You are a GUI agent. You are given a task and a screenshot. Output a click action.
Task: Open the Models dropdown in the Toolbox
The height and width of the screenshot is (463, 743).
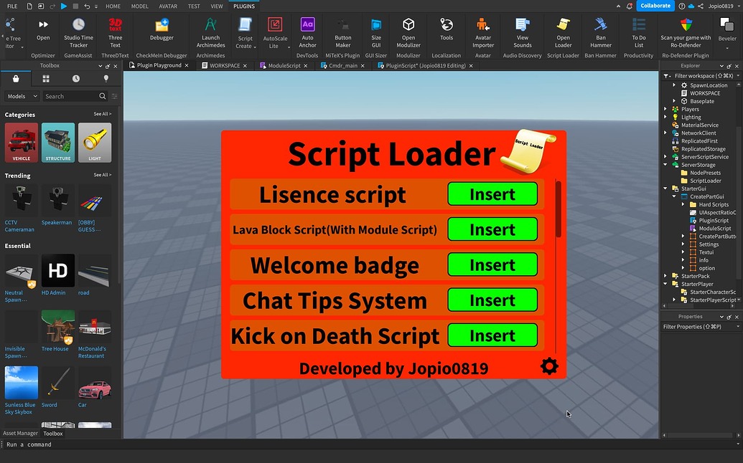coord(21,95)
